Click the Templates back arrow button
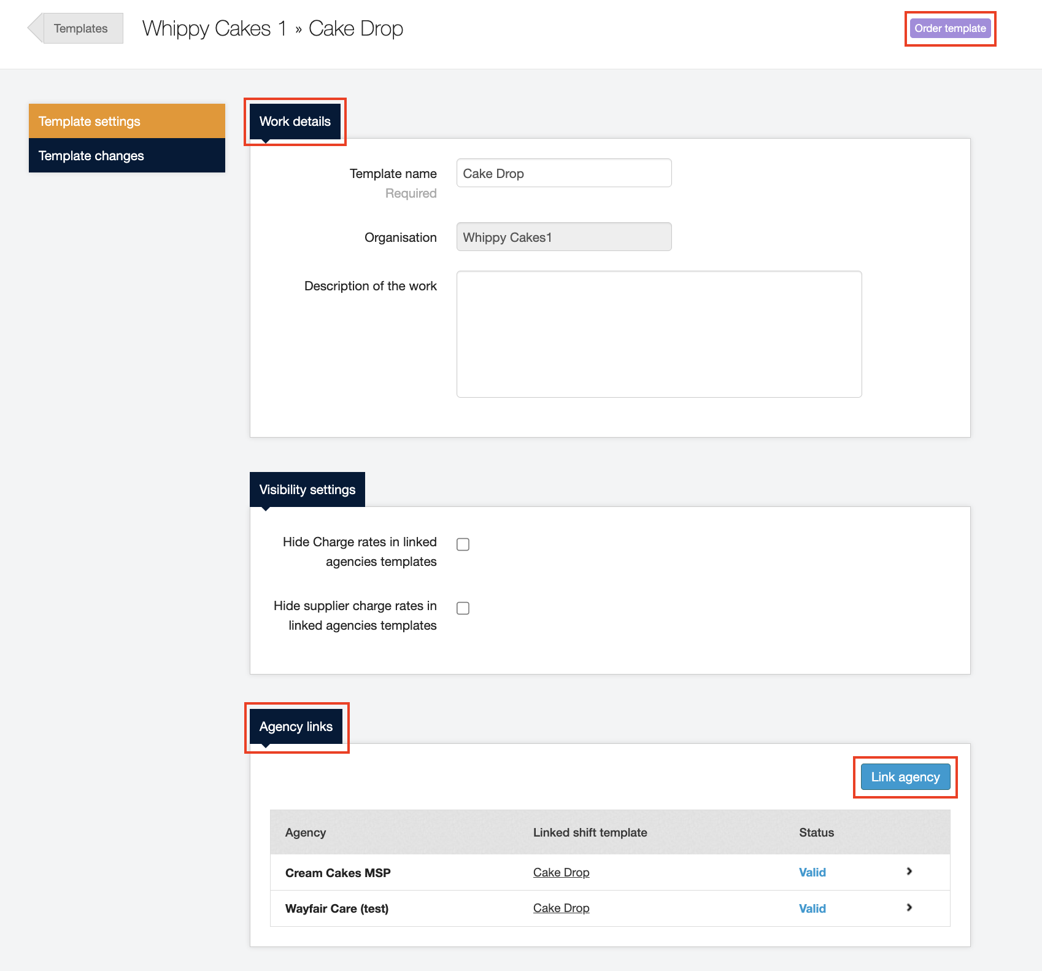1042x971 pixels. [x=76, y=28]
